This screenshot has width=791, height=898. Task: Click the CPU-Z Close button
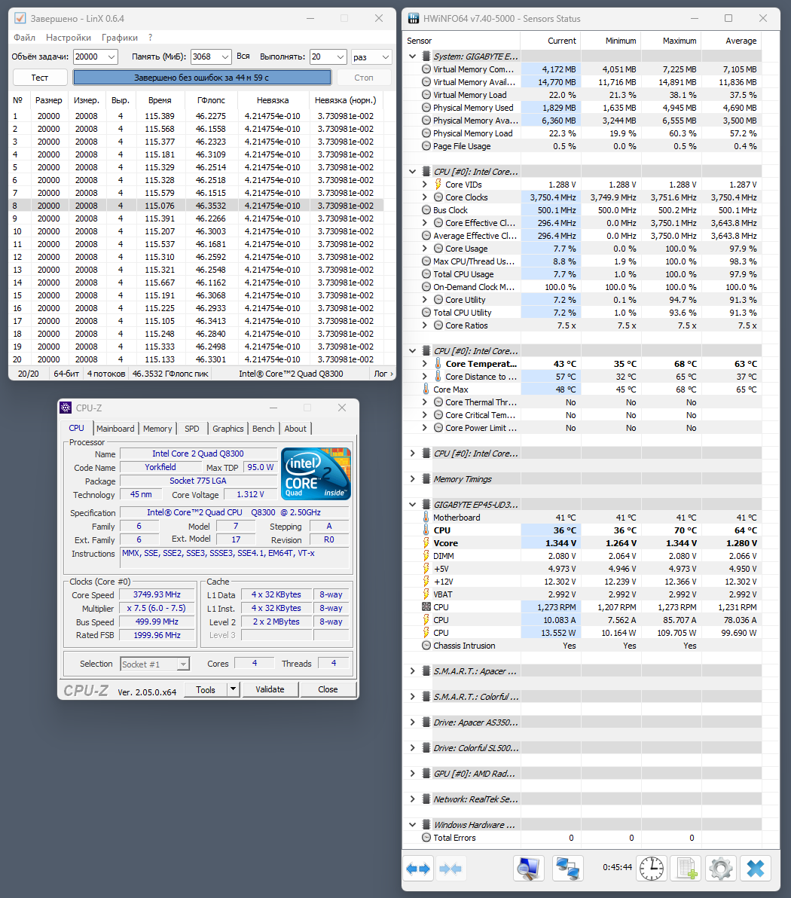click(x=328, y=689)
